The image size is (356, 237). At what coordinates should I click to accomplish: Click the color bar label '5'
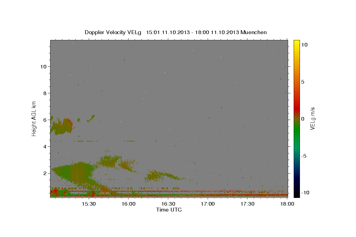[303, 81]
